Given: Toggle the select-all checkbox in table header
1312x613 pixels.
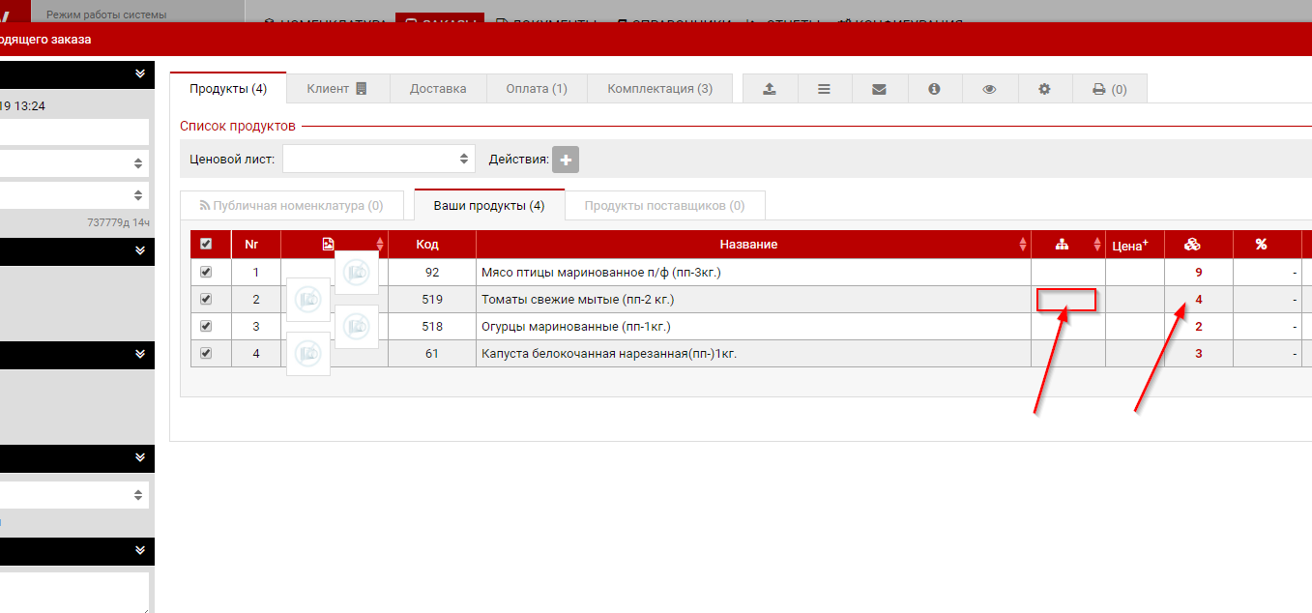Looking at the screenshot, I should tap(205, 245).
